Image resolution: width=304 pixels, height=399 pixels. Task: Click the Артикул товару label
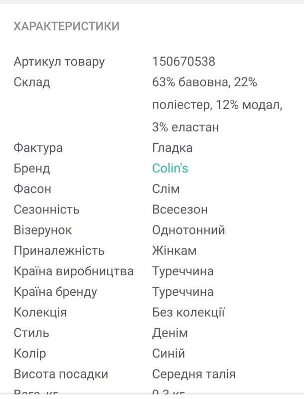point(59,62)
